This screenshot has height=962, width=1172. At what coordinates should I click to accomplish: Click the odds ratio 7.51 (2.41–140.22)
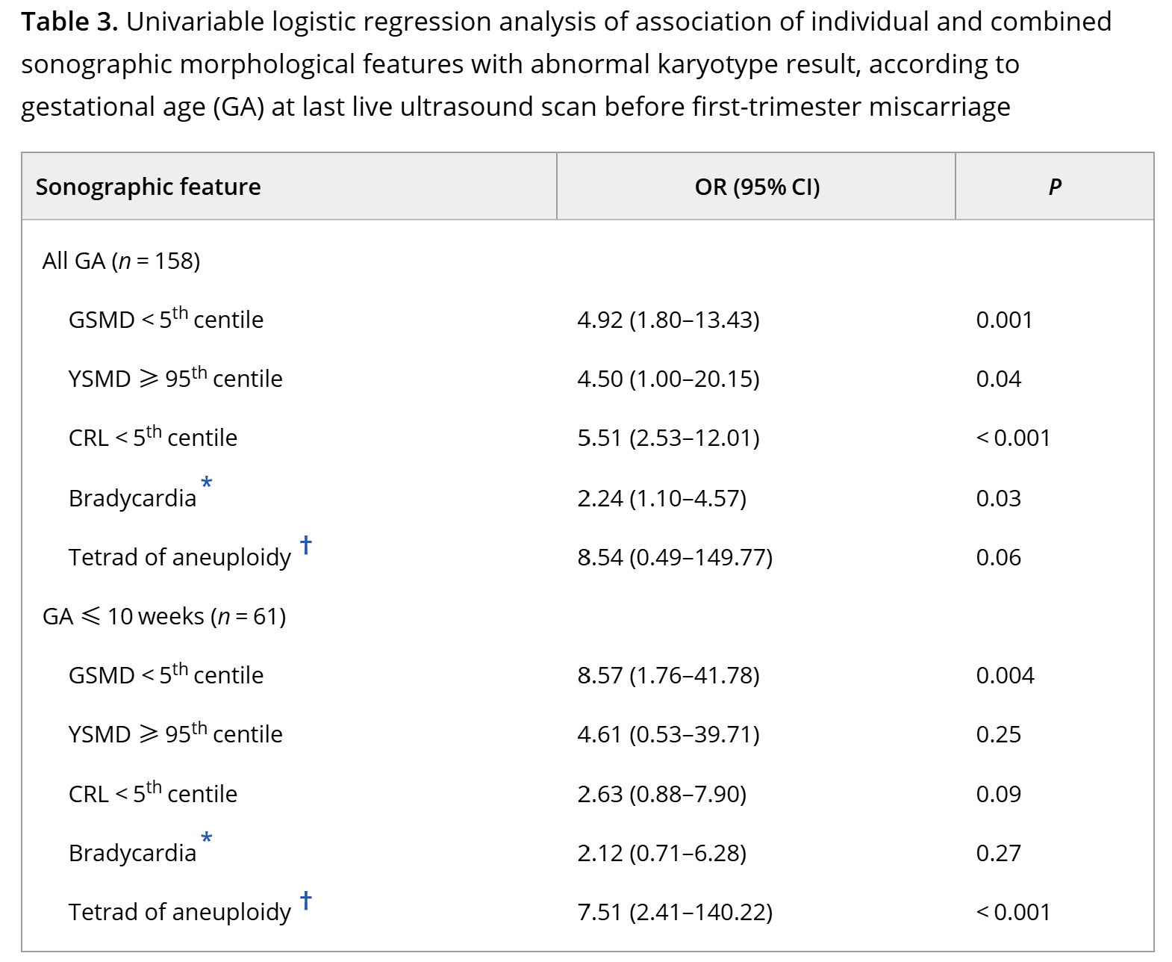click(x=674, y=912)
